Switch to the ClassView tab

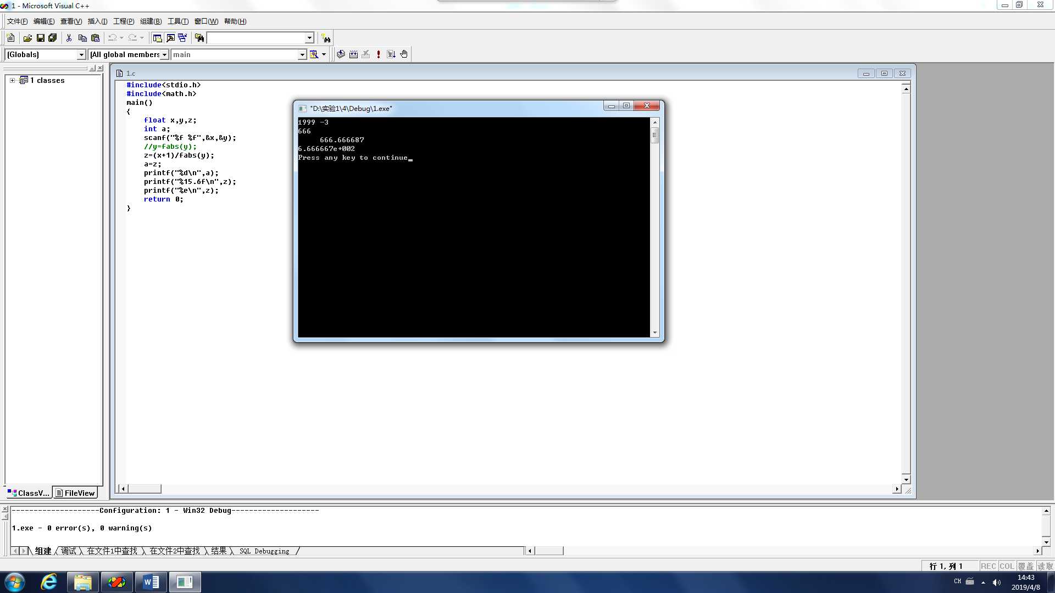coord(29,493)
